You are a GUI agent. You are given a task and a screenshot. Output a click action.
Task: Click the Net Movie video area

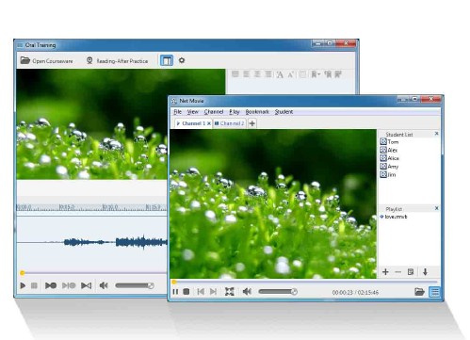tap(273, 203)
